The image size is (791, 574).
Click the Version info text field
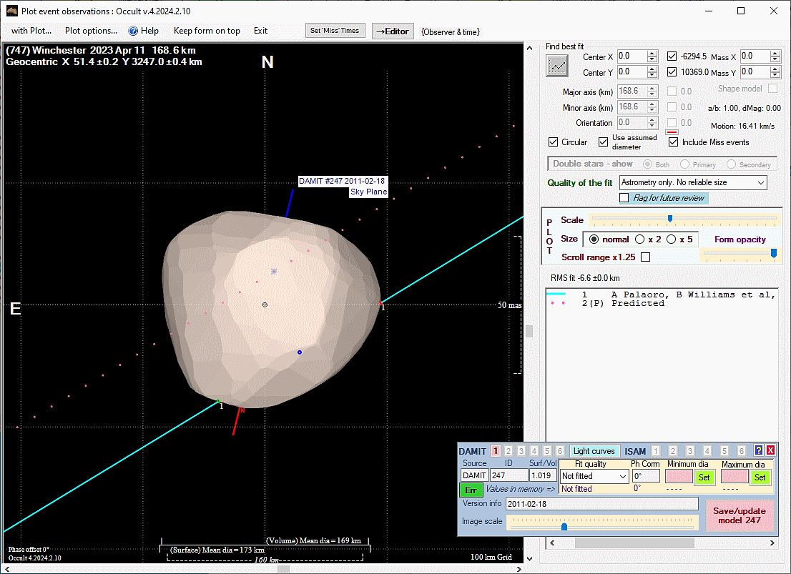click(601, 504)
